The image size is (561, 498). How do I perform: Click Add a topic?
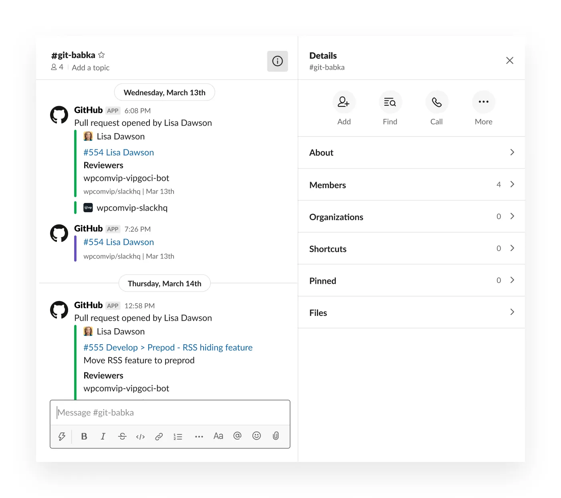91,68
